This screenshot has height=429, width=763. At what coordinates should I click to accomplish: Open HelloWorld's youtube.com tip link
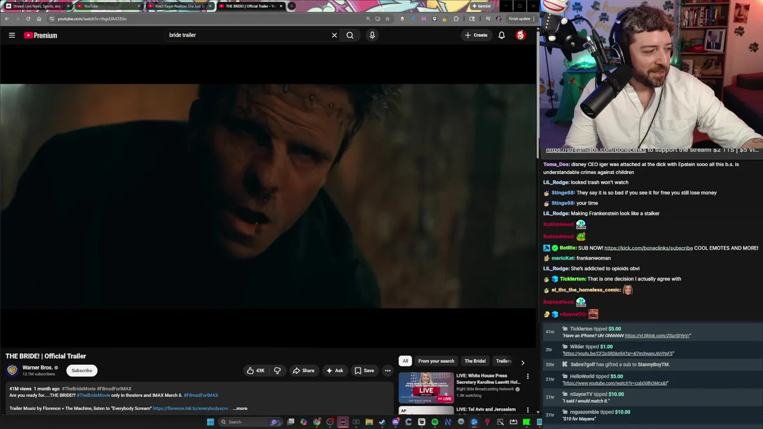(615, 383)
